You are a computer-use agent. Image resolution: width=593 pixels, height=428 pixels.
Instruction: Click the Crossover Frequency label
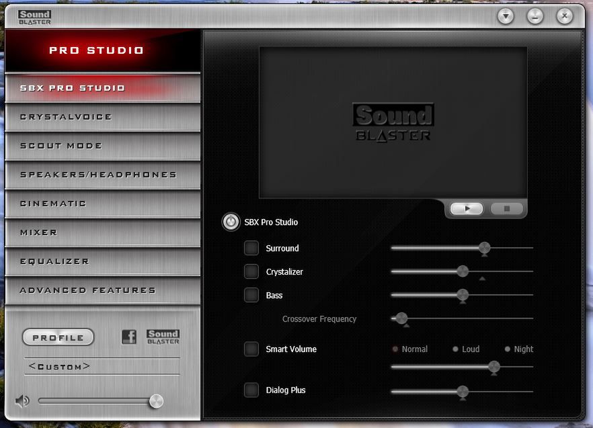pos(319,318)
